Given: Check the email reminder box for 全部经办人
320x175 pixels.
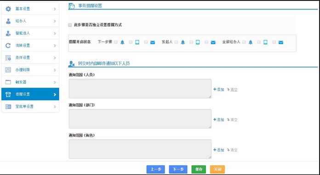Looking at the screenshot, I should pyautogui.click(x=274, y=42).
